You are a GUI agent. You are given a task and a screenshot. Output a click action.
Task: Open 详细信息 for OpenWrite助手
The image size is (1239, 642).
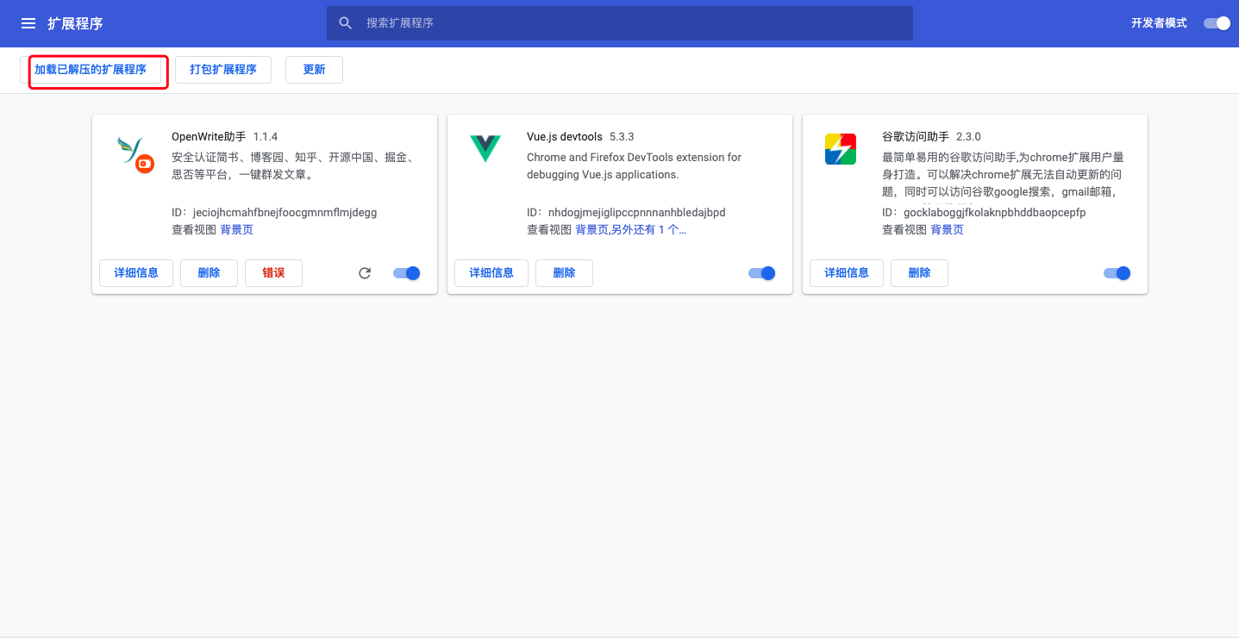pyautogui.click(x=136, y=273)
